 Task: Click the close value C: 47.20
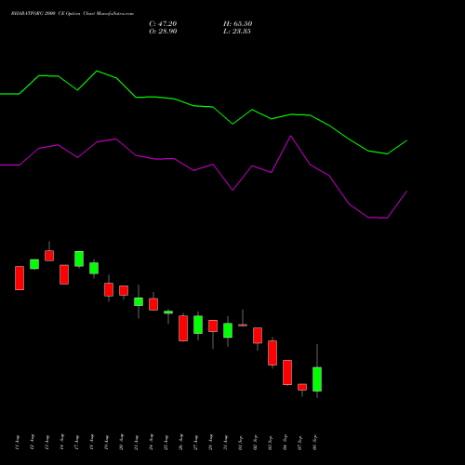click(x=163, y=24)
